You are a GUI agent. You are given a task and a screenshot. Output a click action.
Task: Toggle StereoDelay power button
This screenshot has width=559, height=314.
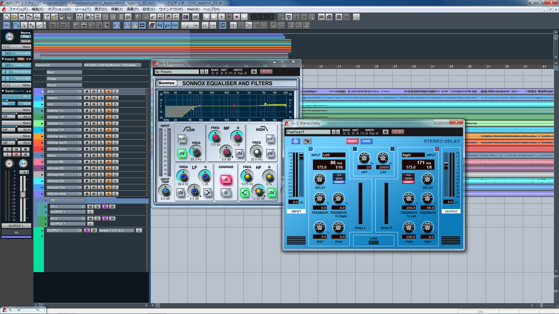[296, 141]
